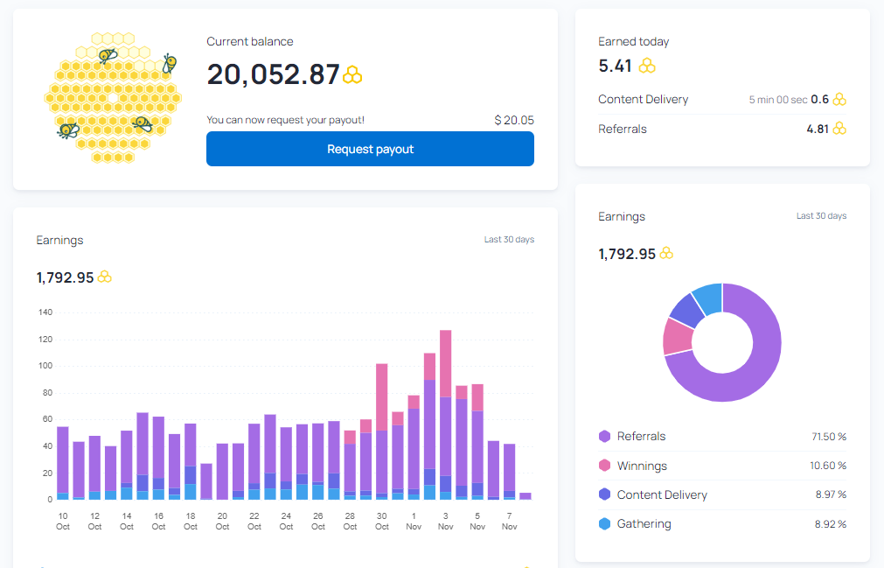Image resolution: width=884 pixels, height=568 pixels.
Task: Click the honey icon next to Earned today amount
Action: pyautogui.click(x=647, y=66)
